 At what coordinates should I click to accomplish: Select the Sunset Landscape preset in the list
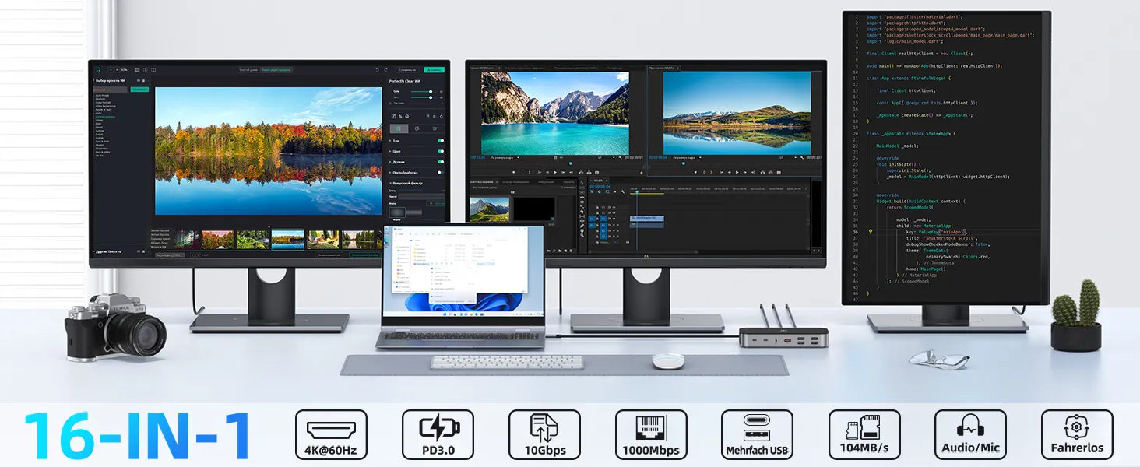[x=105, y=117]
